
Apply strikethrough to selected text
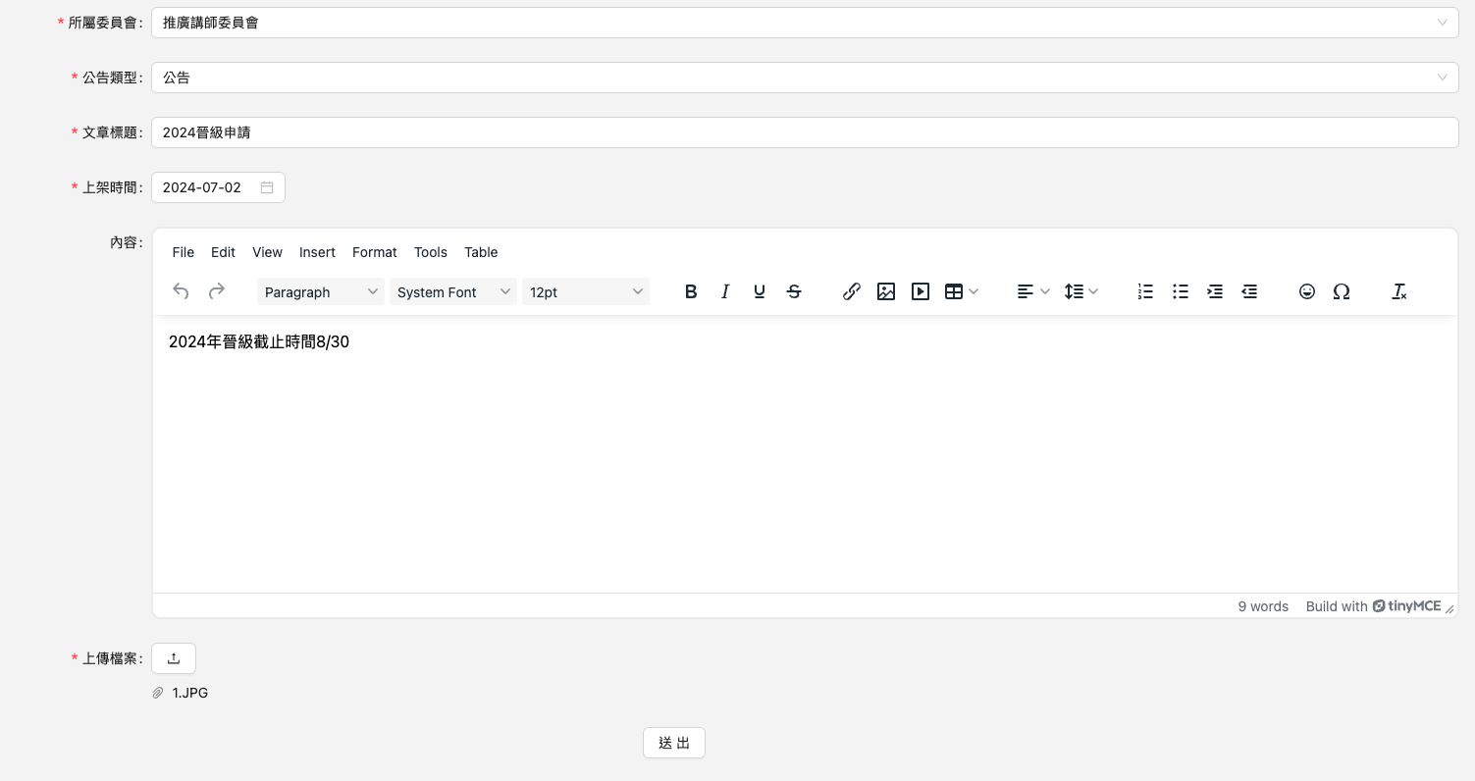tap(794, 291)
